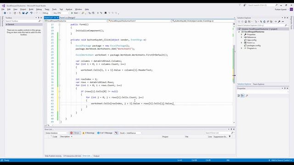Screen dimensions: 294x165
Task: Click Sync with Active Document icon
Action: [x=261, y=22]
